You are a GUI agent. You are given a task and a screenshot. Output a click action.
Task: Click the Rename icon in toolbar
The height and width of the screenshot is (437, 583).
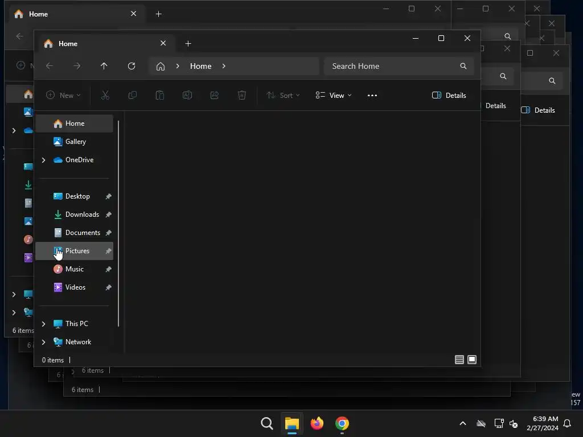(x=187, y=96)
